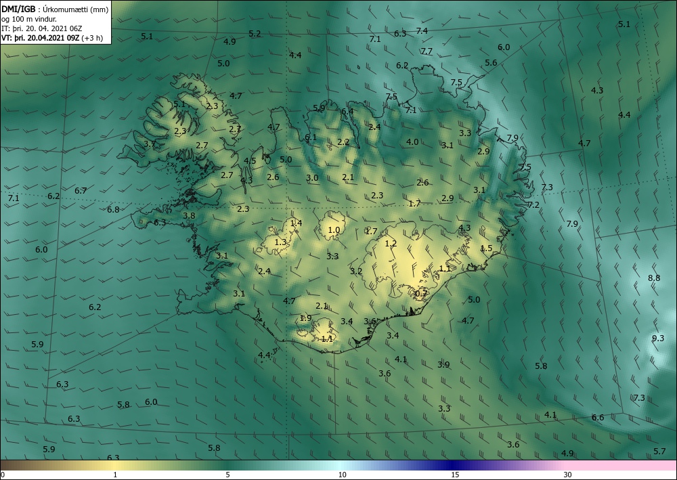
Task: Click the 3.7 value in the Westfjords
Action: 150,144
